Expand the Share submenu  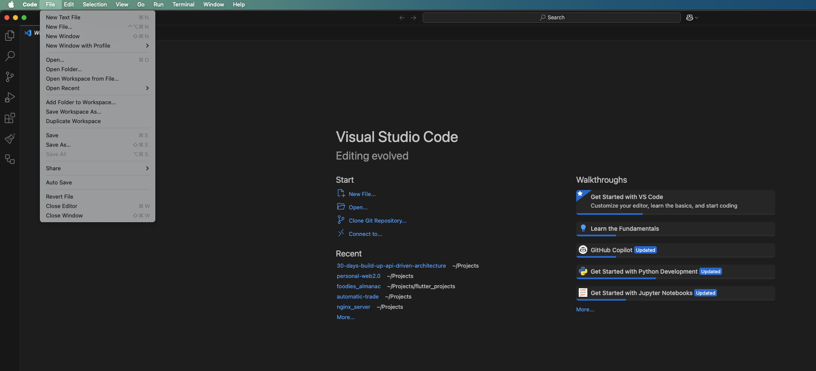point(97,168)
